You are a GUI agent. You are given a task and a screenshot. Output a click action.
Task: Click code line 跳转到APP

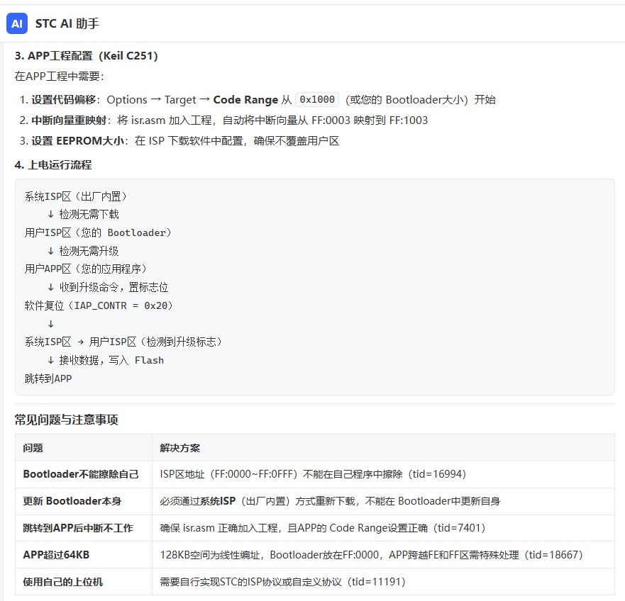coord(48,378)
